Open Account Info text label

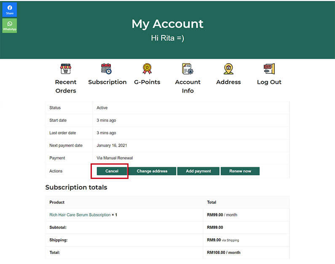pos(188,86)
